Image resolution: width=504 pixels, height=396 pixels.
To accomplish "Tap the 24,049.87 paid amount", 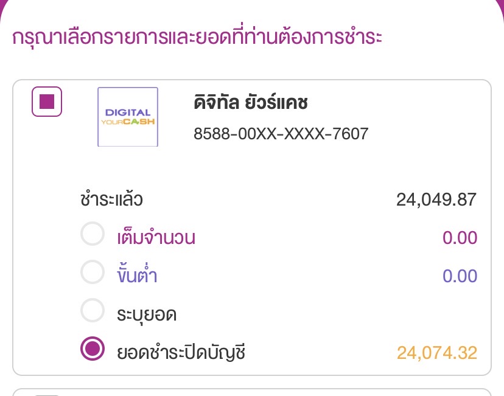I will 436,199.
